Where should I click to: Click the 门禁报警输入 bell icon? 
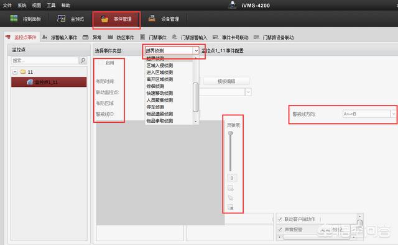pos(175,37)
